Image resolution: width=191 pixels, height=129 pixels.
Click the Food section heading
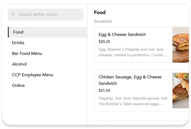(100, 12)
